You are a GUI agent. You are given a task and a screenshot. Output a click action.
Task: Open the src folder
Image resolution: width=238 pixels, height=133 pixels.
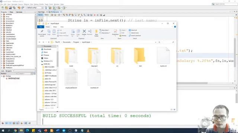click(x=117, y=57)
